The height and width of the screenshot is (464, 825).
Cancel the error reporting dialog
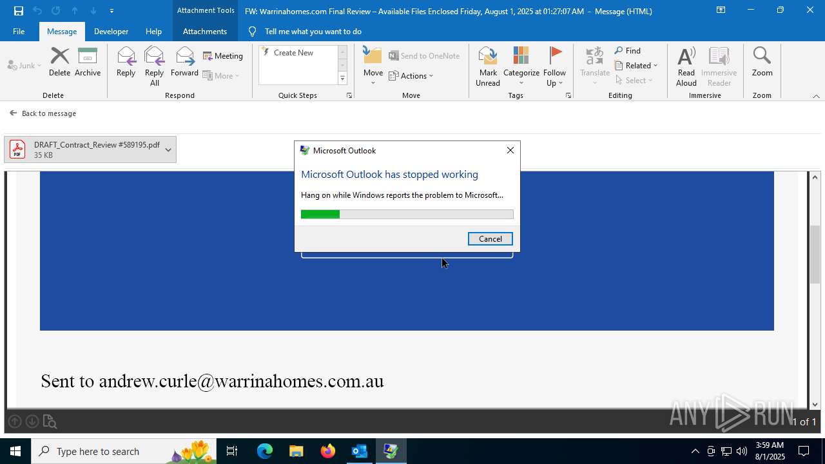pos(490,238)
